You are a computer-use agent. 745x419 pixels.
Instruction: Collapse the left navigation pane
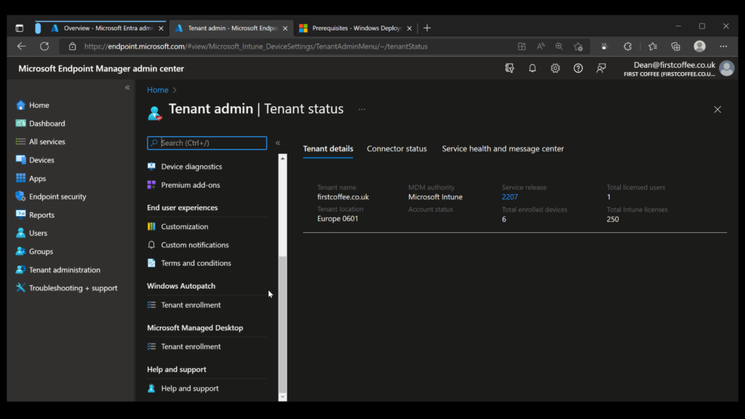(x=127, y=87)
